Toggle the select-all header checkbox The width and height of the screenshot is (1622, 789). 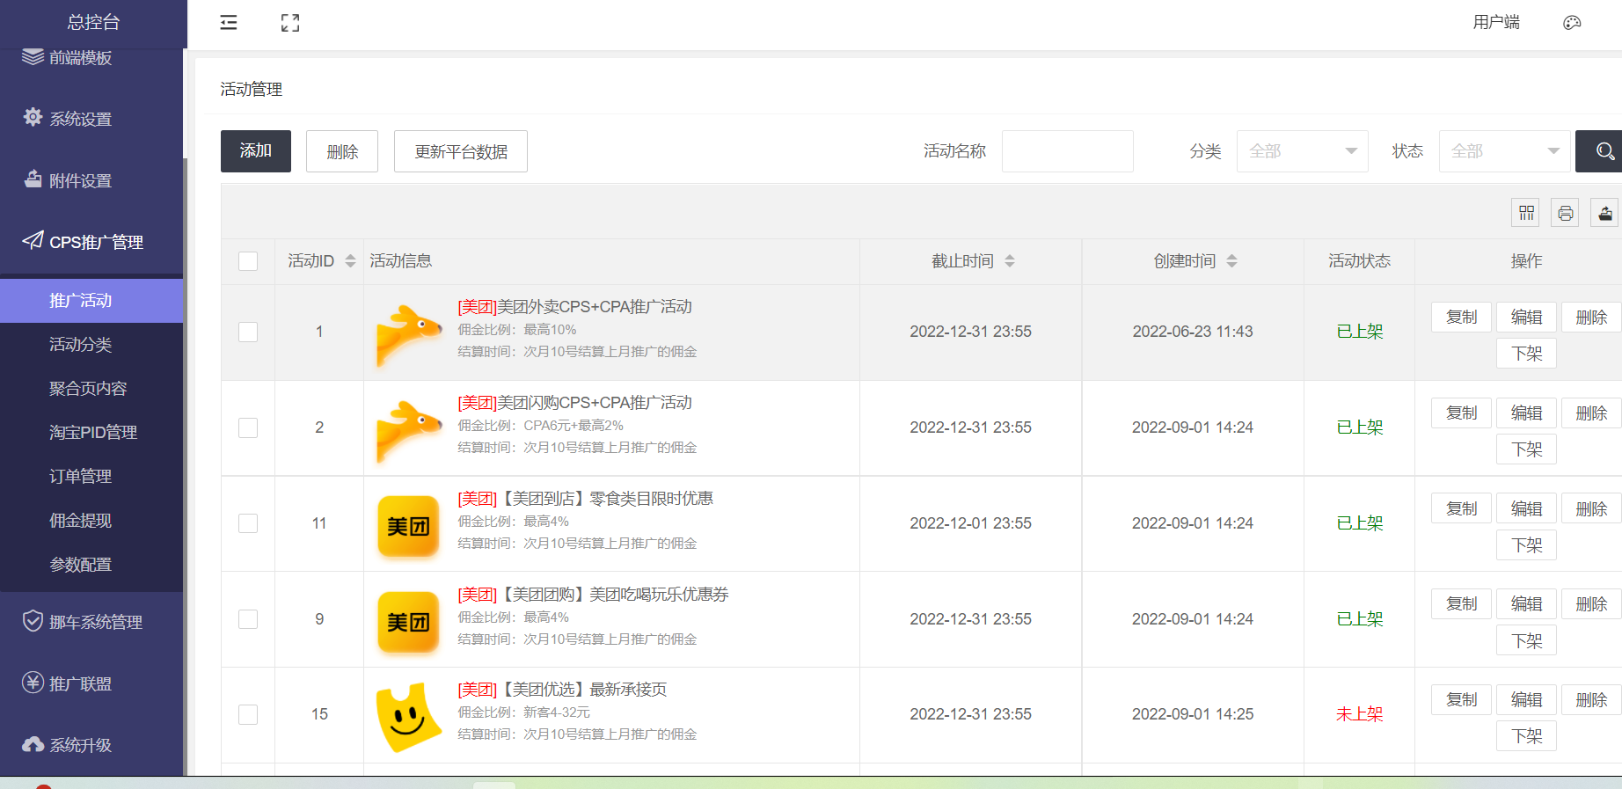click(x=248, y=261)
